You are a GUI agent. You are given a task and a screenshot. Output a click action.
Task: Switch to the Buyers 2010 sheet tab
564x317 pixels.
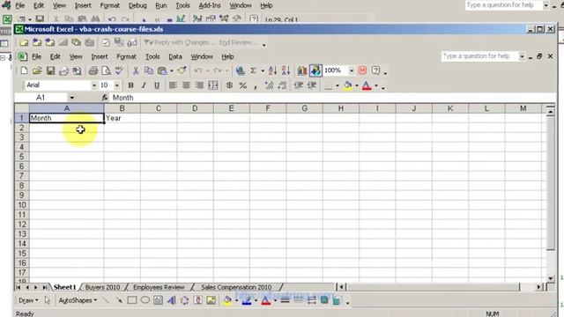coord(102,287)
